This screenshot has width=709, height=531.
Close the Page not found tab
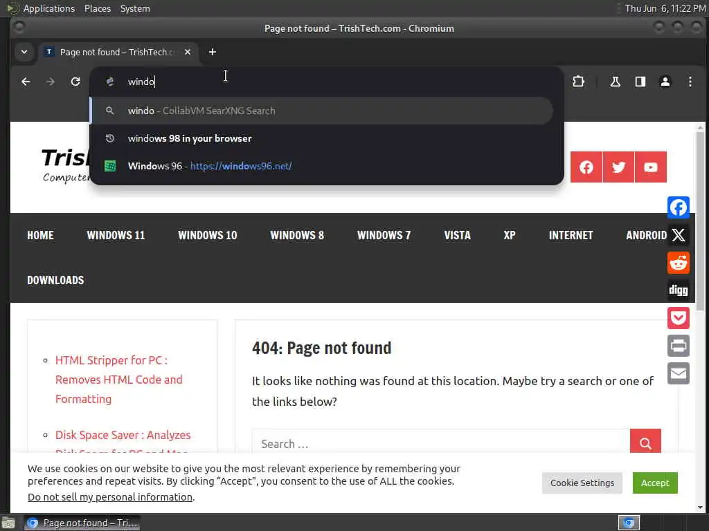(188, 53)
